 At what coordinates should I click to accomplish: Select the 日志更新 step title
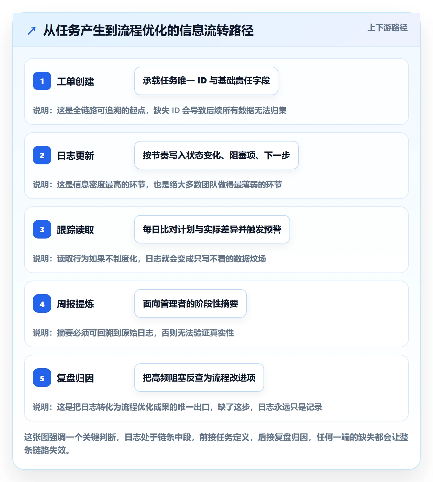click(x=75, y=155)
